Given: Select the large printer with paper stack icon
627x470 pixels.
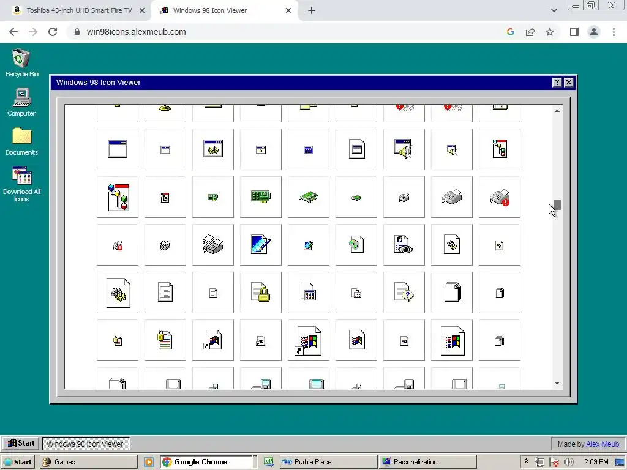Looking at the screenshot, I should pyautogui.click(x=212, y=245).
